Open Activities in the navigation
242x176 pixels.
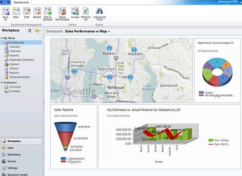point(15,47)
